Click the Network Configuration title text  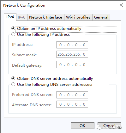[24, 5]
